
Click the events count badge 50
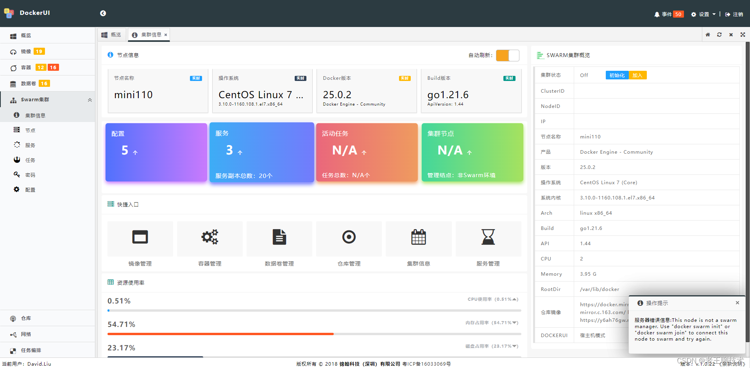point(678,14)
